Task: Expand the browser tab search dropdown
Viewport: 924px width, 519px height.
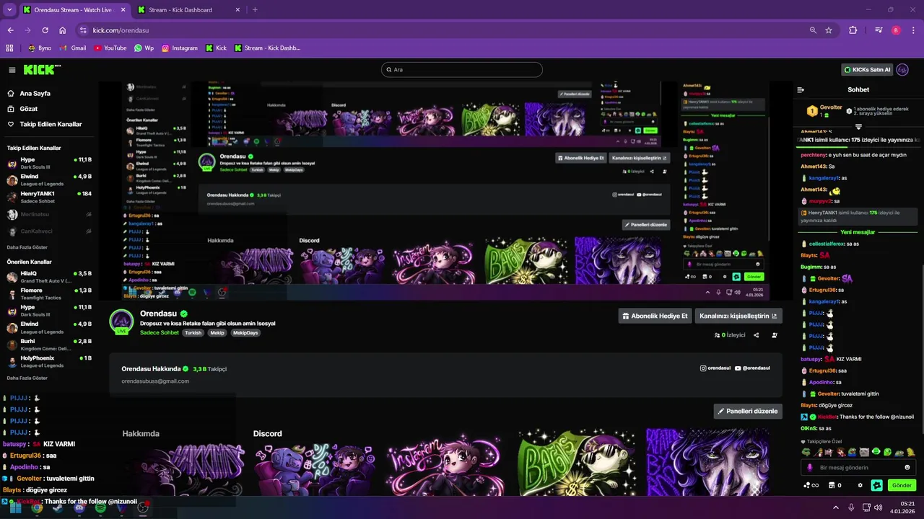Action: tap(9, 10)
